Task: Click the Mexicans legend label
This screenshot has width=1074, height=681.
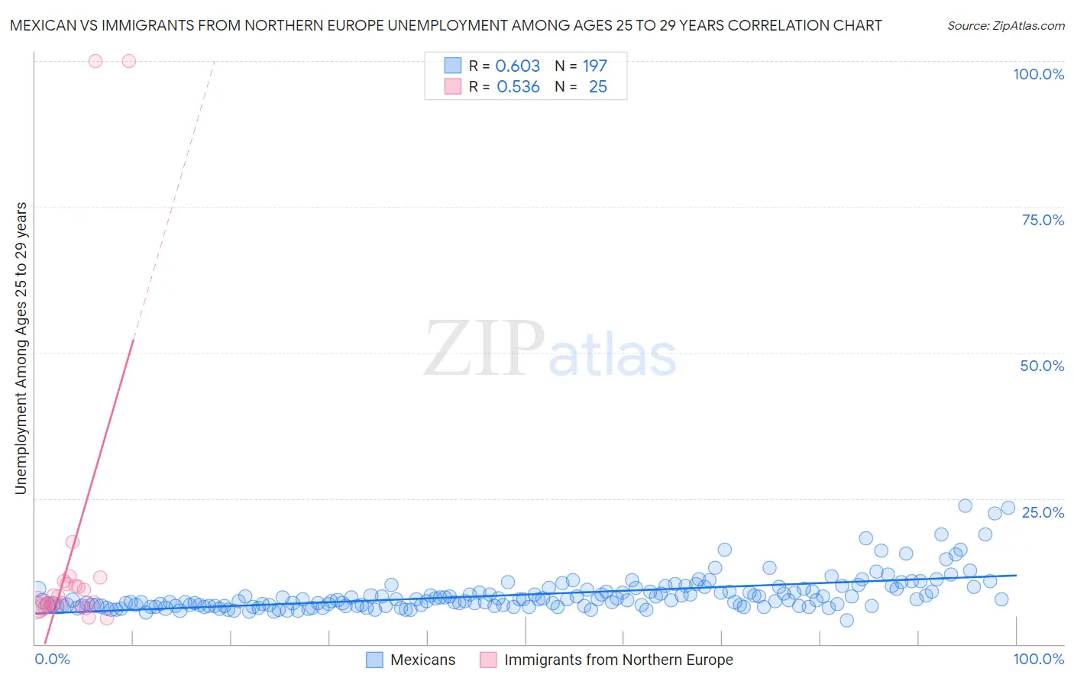Action: (x=422, y=660)
